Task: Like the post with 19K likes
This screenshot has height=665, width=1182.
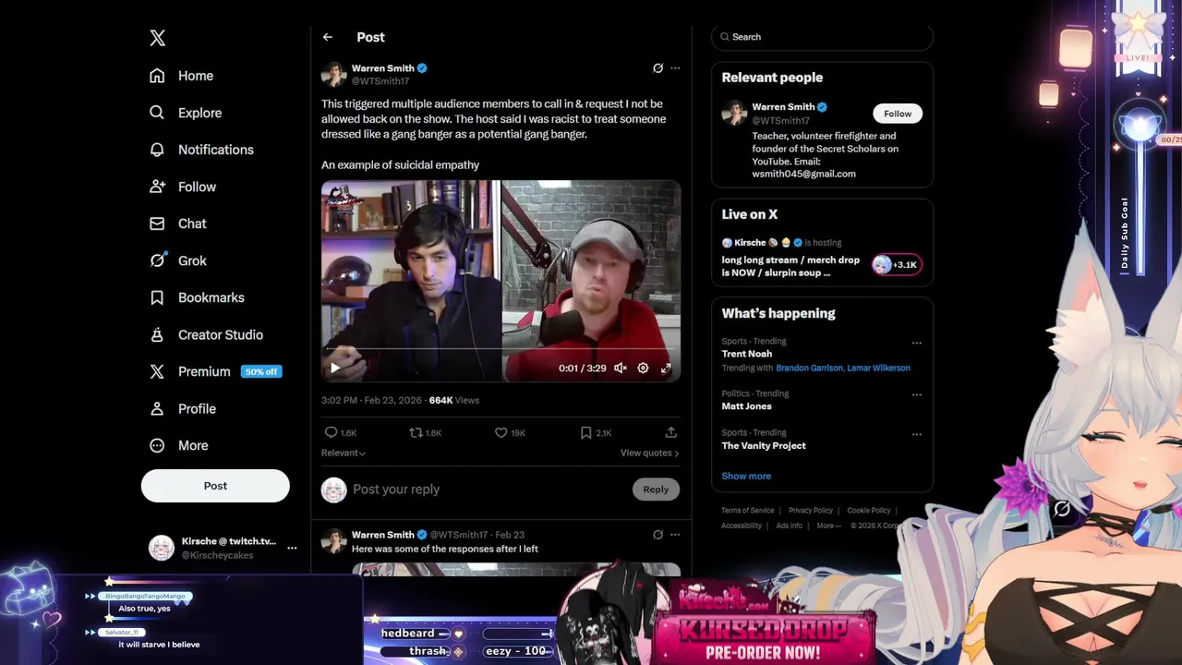Action: click(x=510, y=432)
